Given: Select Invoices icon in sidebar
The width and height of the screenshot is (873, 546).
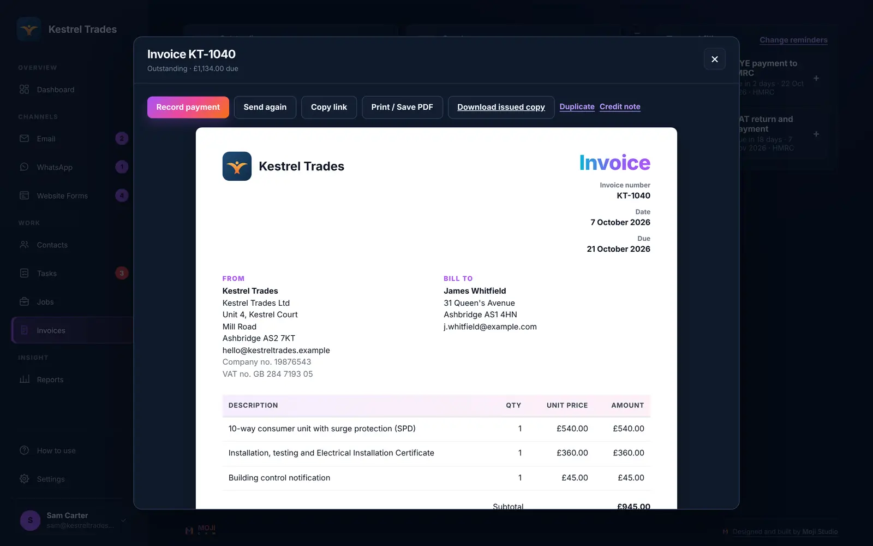Looking at the screenshot, I should (24, 330).
